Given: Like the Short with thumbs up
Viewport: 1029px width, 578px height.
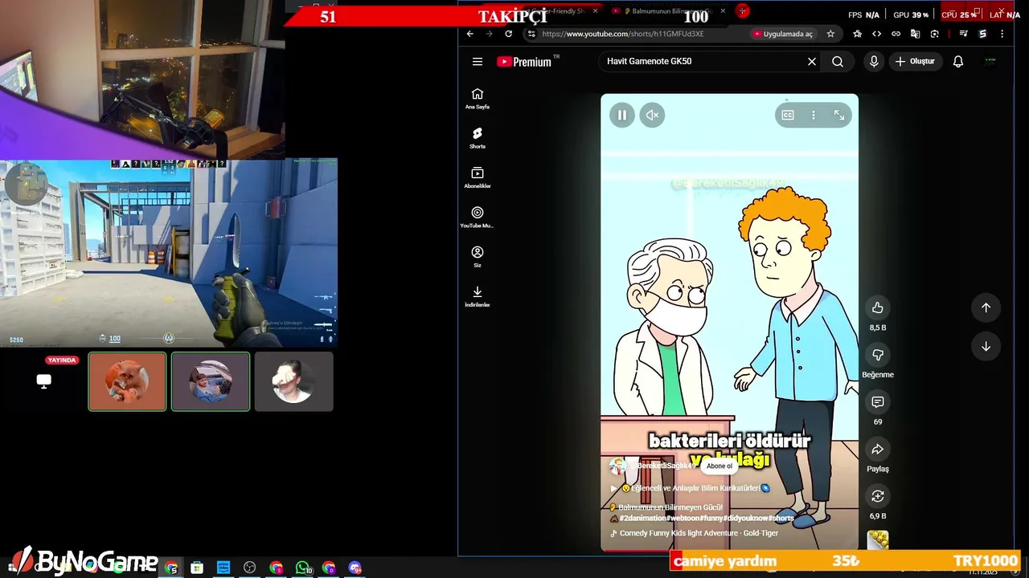Looking at the screenshot, I should [878, 307].
